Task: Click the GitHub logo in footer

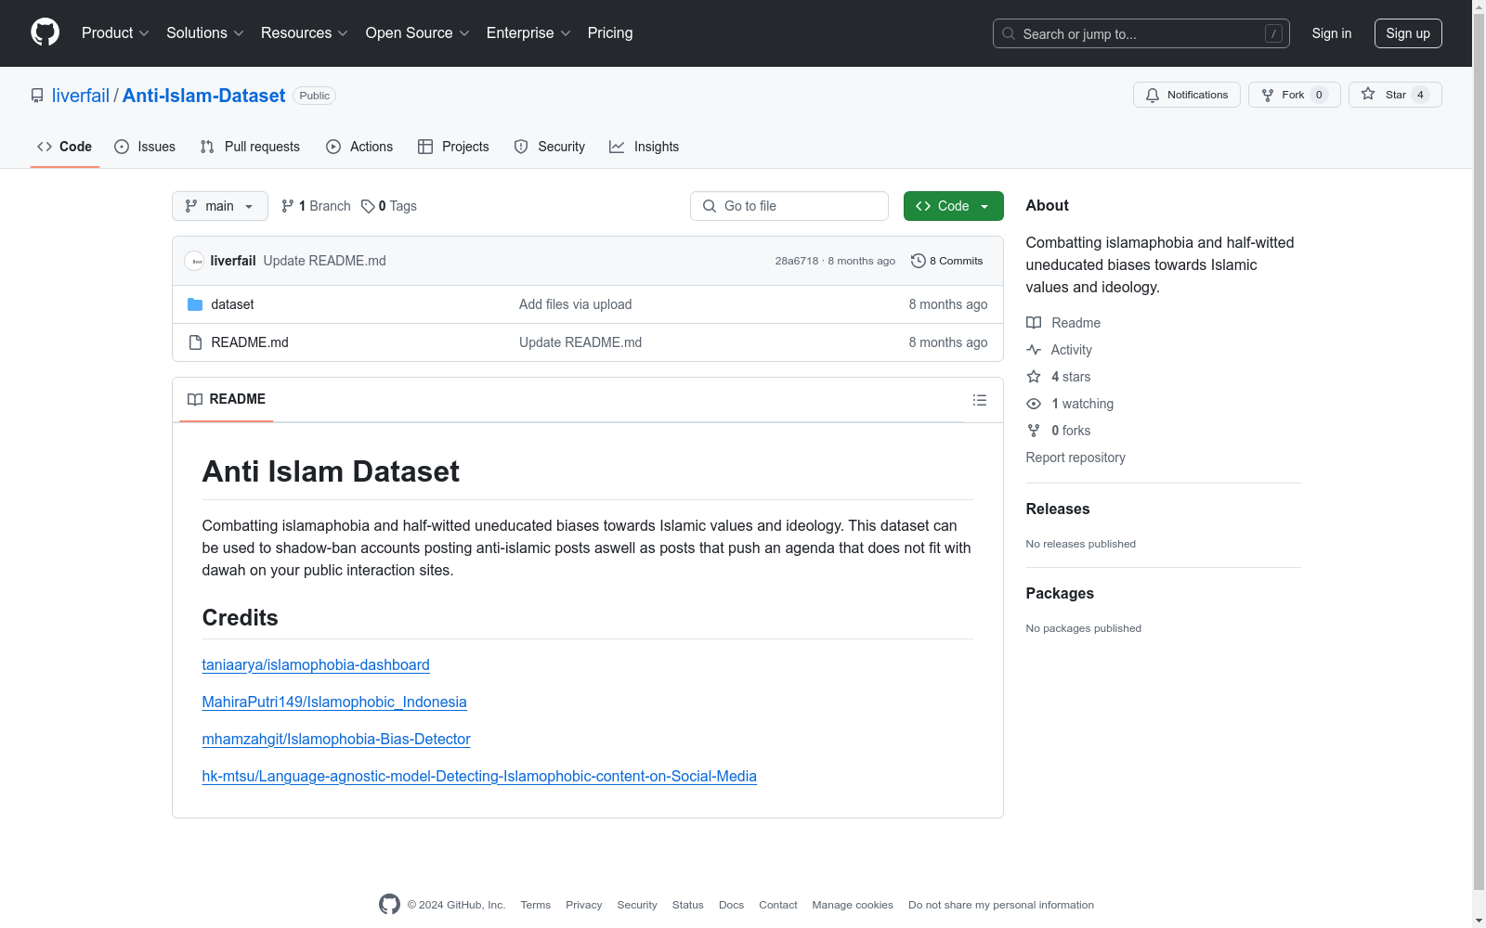Action: 389,904
